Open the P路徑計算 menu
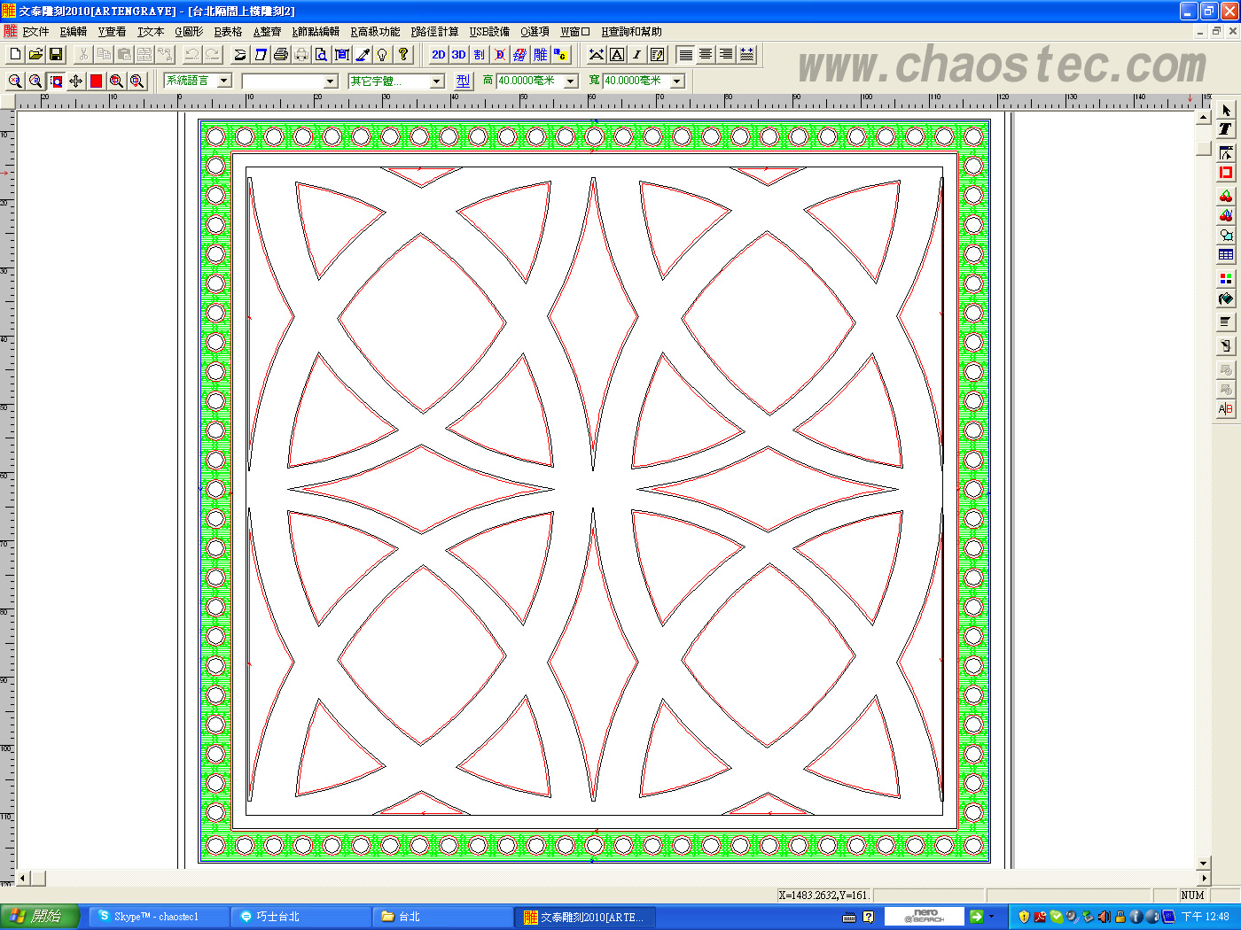Screen dimensions: 1241x930 tap(434, 32)
